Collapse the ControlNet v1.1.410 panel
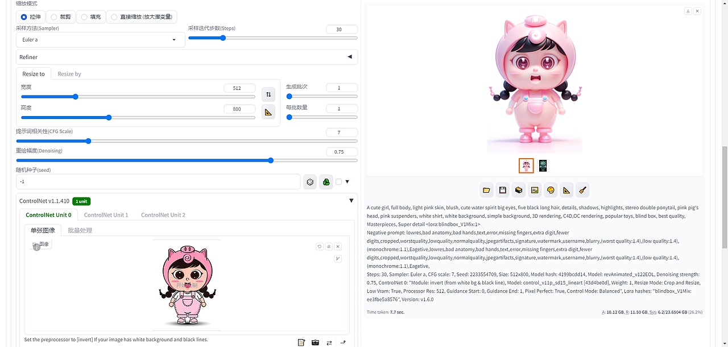This screenshot has width=728, height=347. [351, 200]
